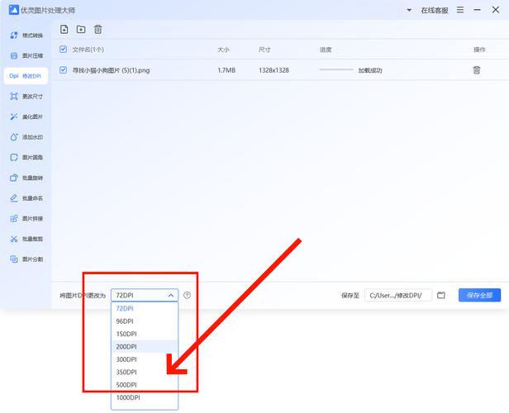Open the 批量命名 batch rename tool

[26, 198]
